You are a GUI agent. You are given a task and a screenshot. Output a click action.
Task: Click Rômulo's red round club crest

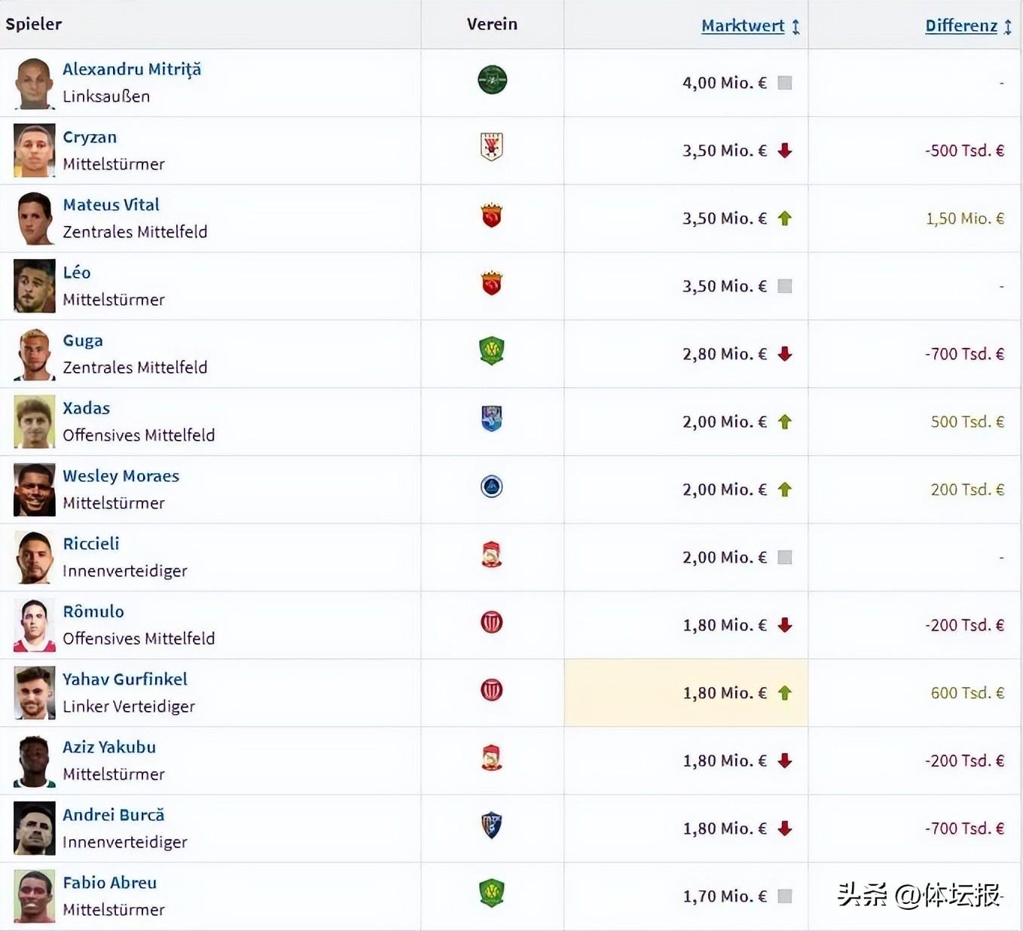492,622
